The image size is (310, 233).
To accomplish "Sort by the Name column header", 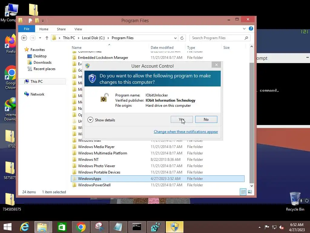I will pyautogui.click(x=77, y=48).
